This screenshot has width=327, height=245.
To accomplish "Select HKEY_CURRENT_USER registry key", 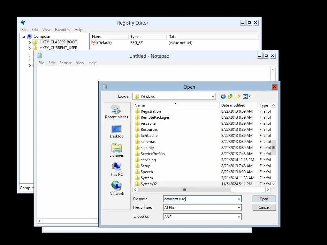I will [x=58, y=48].
